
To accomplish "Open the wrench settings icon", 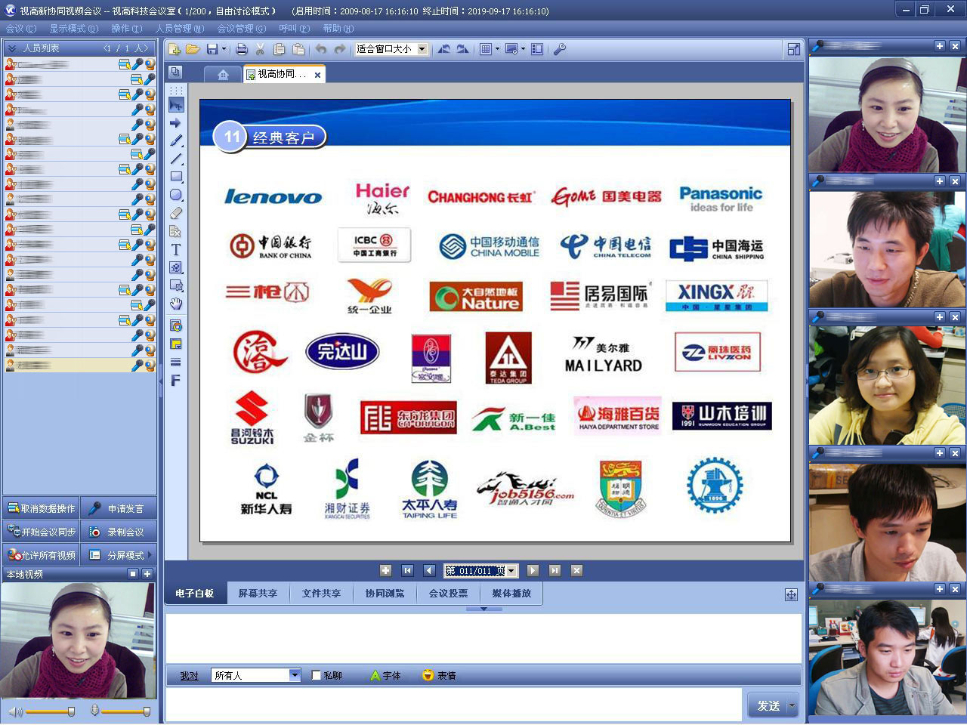I will click(560, 49).
